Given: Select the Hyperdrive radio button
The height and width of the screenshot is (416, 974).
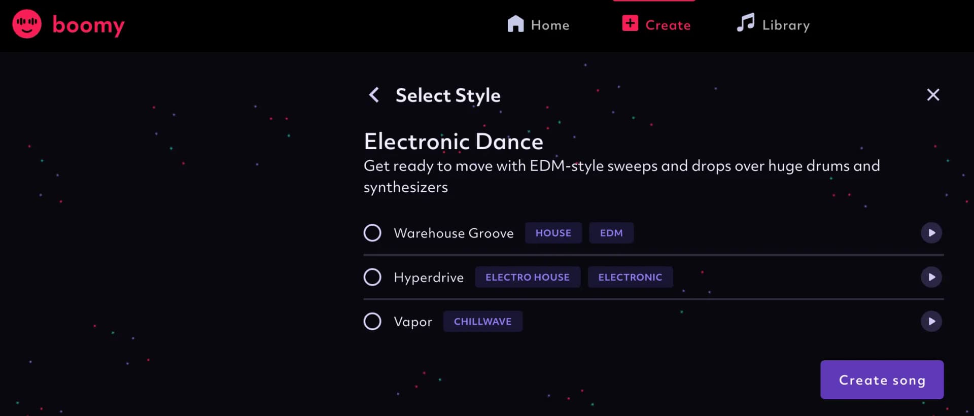Looking at the screenshot, I should pos(372,277).
